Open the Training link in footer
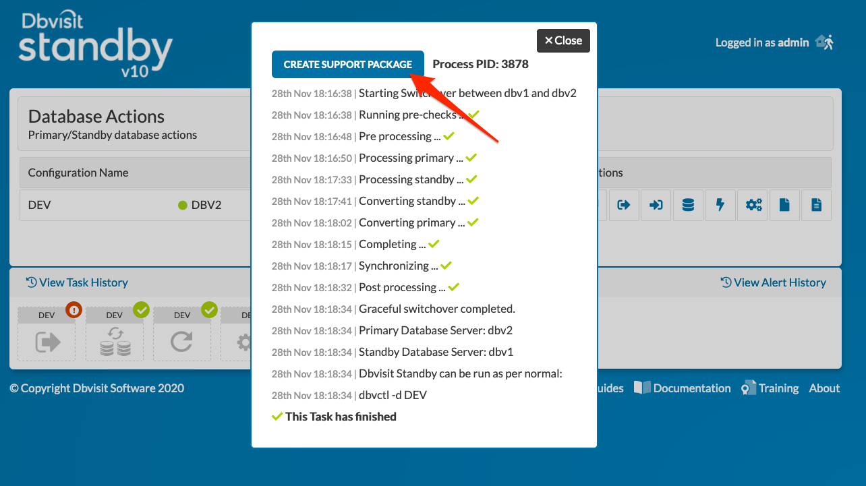The width and height of the screenshot is (866, 486). [770, 388]
